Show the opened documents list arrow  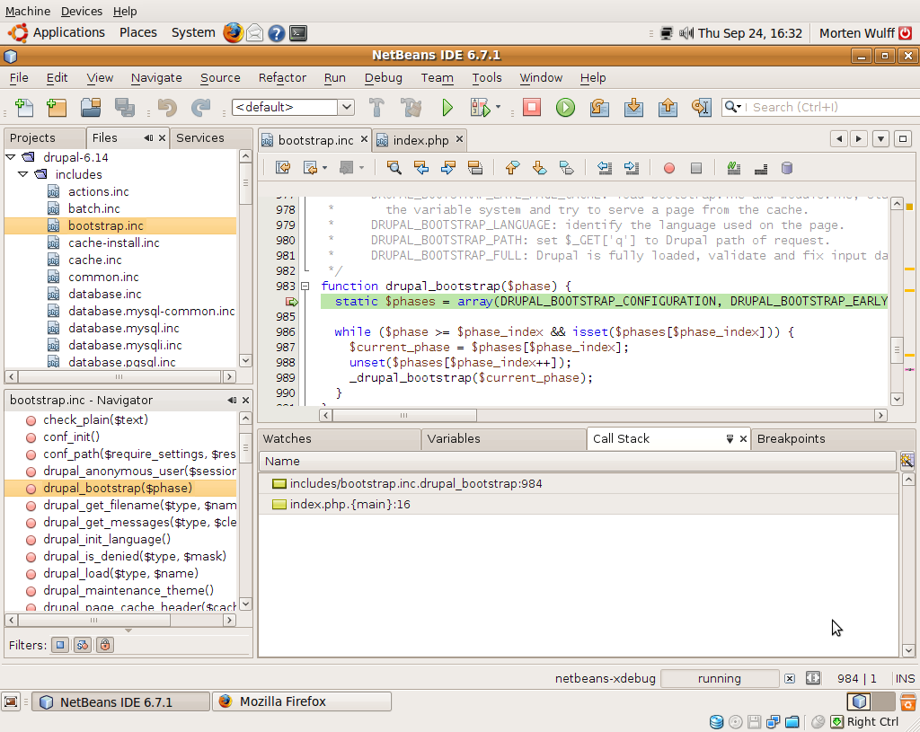[880, 139]
